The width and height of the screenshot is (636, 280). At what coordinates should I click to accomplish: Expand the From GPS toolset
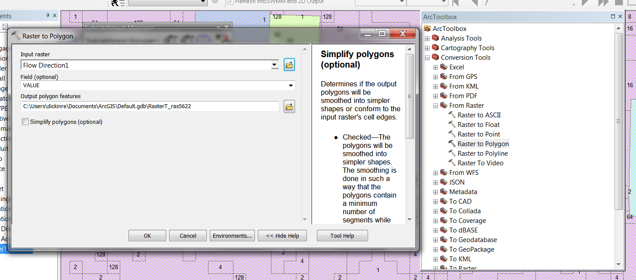click(435, 77)
